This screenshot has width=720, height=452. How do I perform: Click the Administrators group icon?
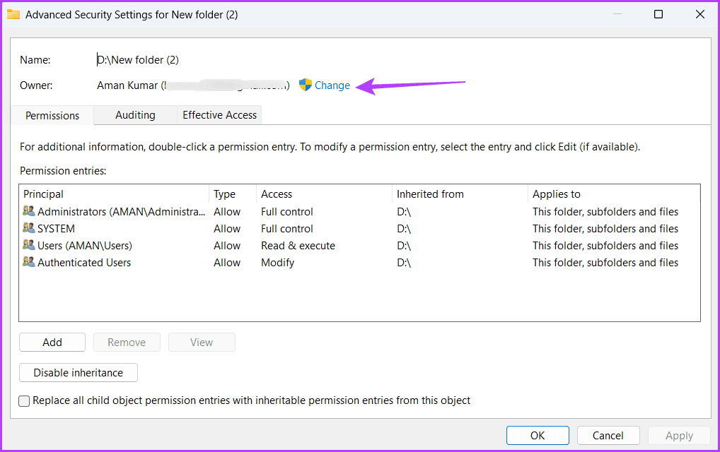tap(28, 211)
